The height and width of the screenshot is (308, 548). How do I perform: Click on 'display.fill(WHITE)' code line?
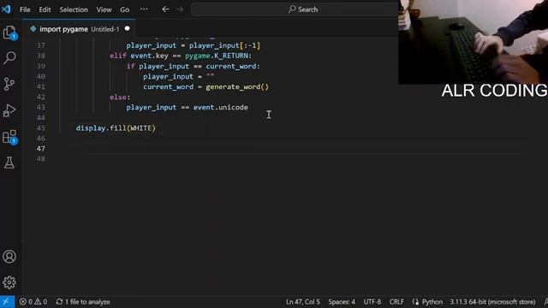pos(116,128)
